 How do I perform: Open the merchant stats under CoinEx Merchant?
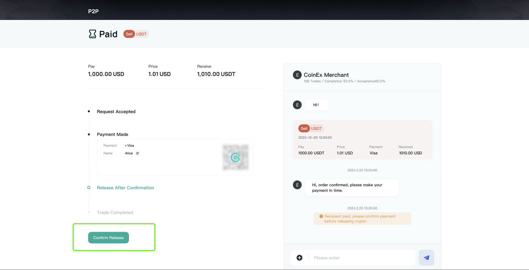tap(344, 81)
